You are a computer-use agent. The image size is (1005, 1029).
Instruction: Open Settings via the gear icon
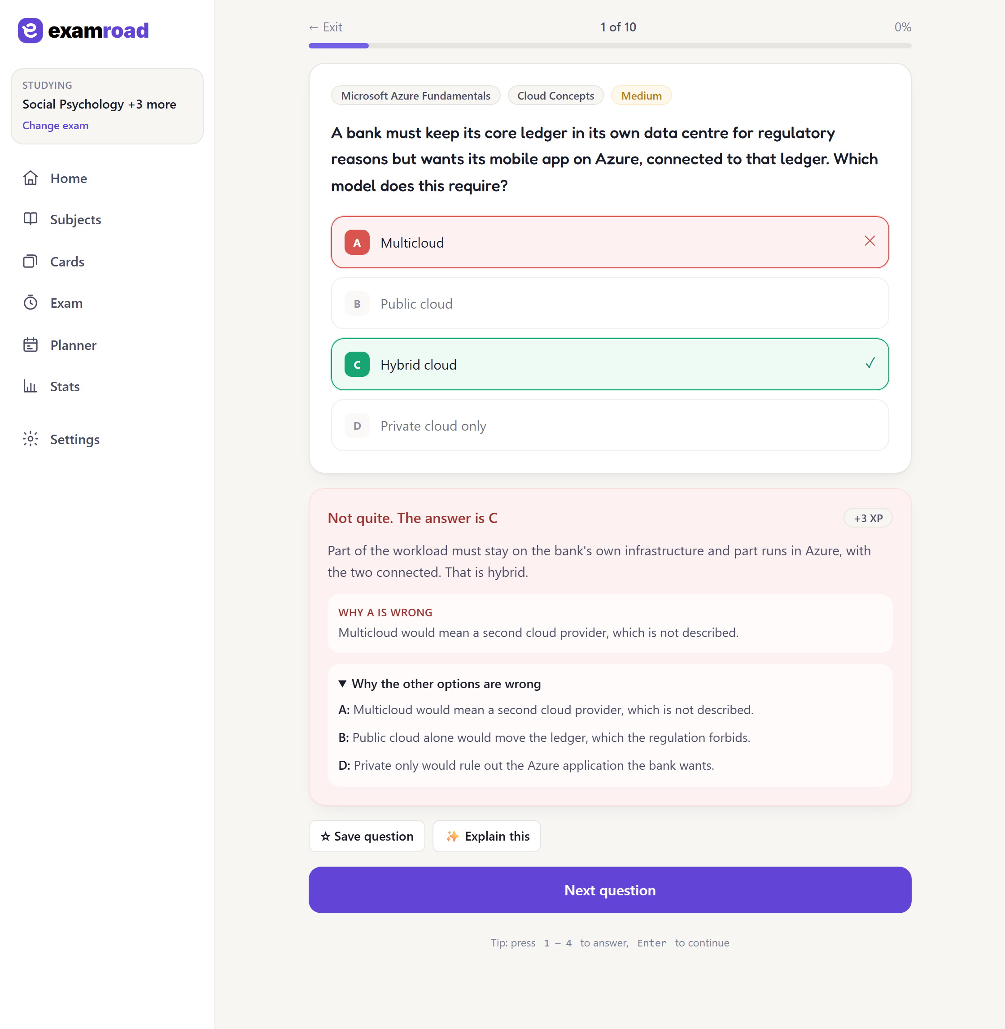click(x=31, y=439)
